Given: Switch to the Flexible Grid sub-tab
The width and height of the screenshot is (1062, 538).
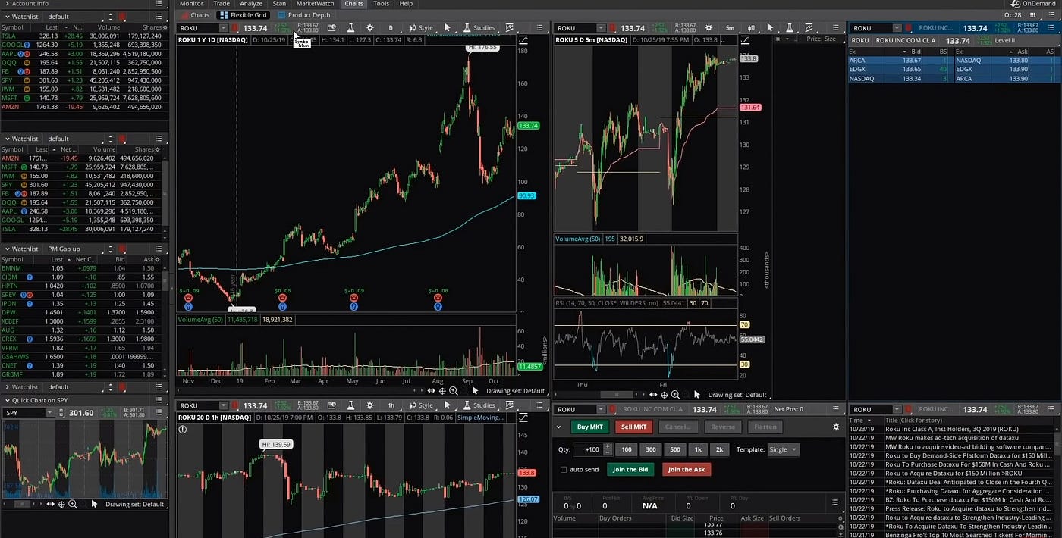Looking at the screenshot, I should pos(243,15).
